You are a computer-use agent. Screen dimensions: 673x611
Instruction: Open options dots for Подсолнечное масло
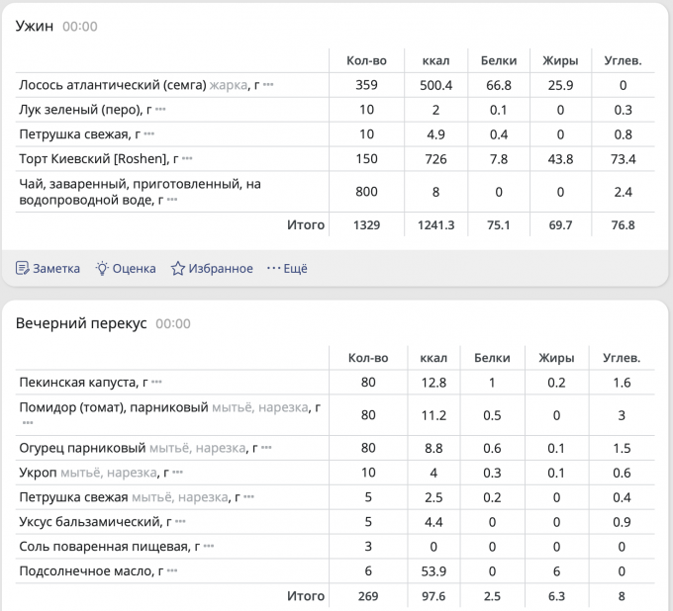point(171,571)
